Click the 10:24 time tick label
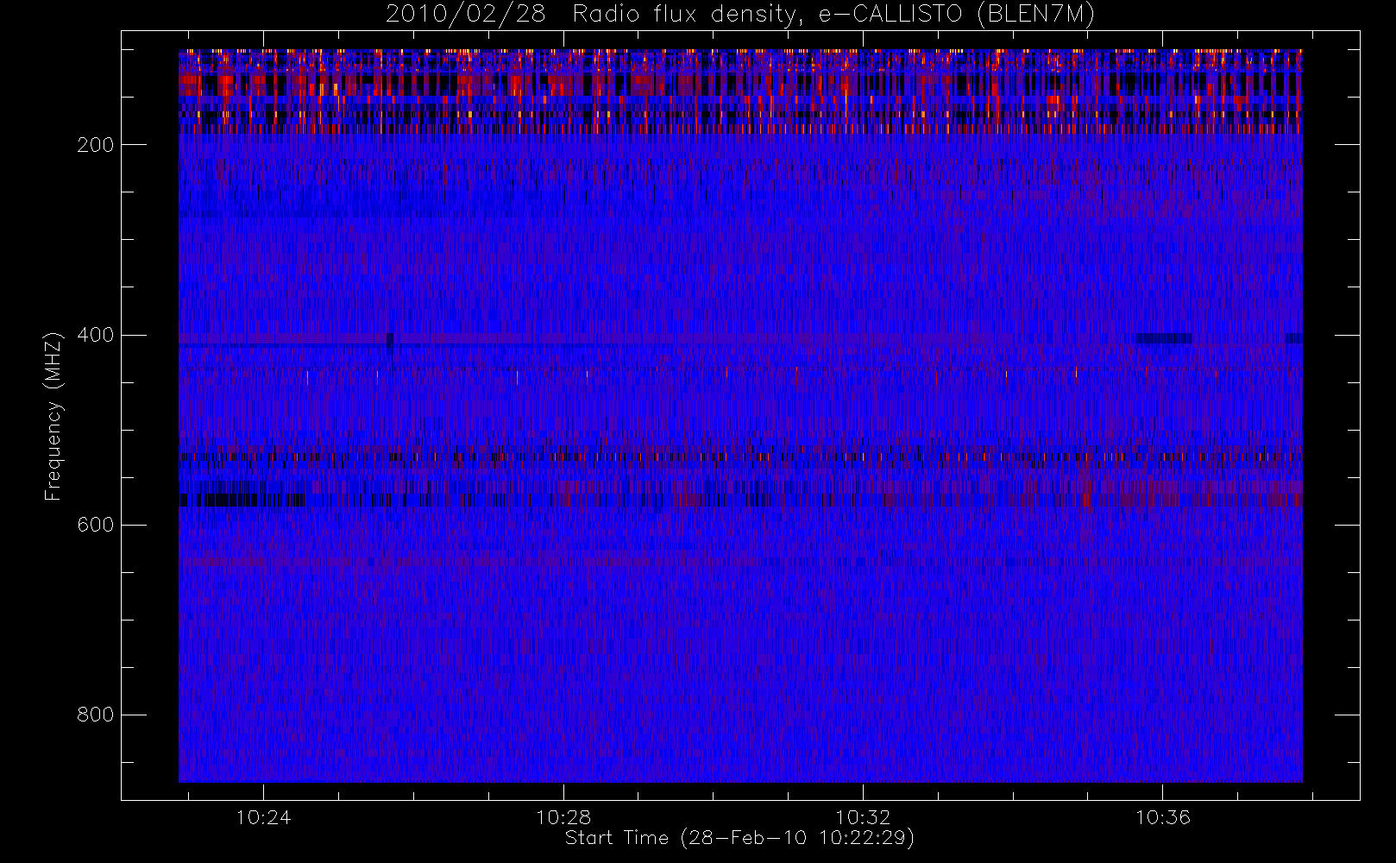The image size is (1396, 863). pyautogui.click(x=263, y=816)
